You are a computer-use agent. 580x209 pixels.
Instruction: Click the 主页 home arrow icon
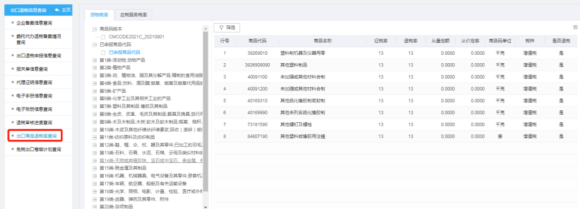tap(56, 10)
